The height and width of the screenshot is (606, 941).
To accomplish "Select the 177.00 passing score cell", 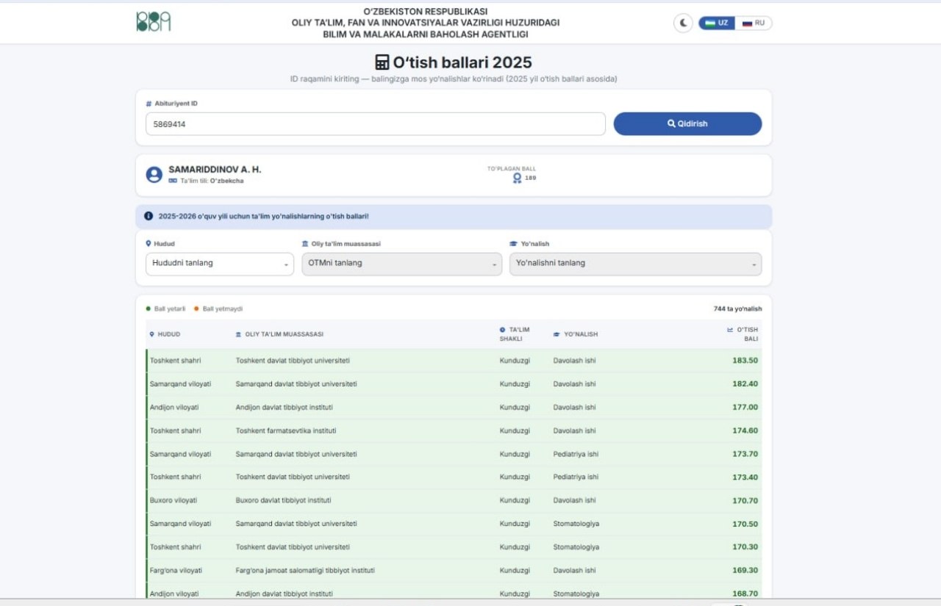I will [745, 408].
